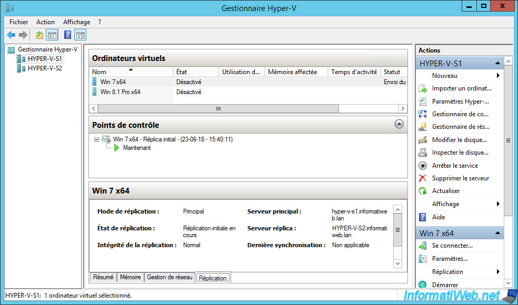Click the Démarrer action
The image size is (518, 305).
click(x=445, y=284)
